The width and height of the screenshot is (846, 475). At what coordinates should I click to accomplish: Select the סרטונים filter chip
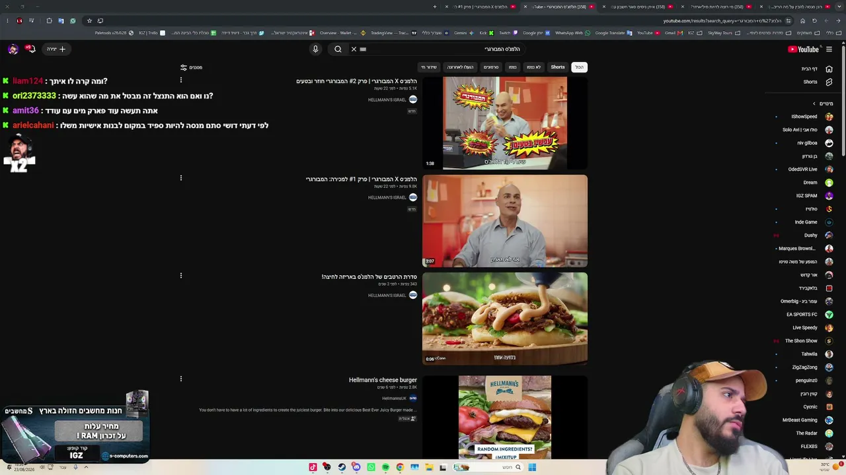tap(491, 67)
